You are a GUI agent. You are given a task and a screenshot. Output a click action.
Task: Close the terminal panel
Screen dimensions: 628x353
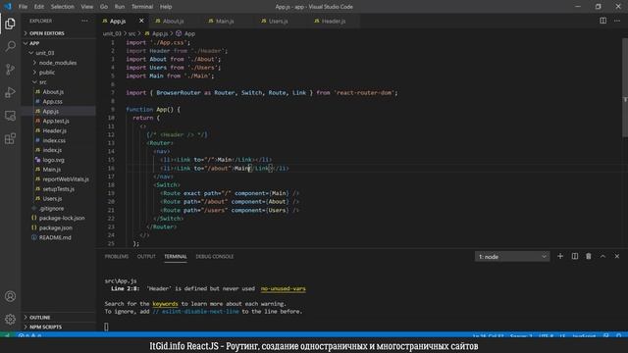click(617, 256)
